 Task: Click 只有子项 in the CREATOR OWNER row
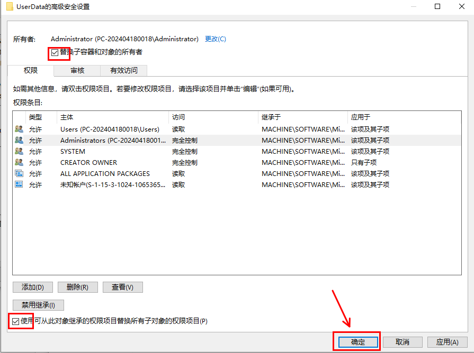(x=364, y=163)
